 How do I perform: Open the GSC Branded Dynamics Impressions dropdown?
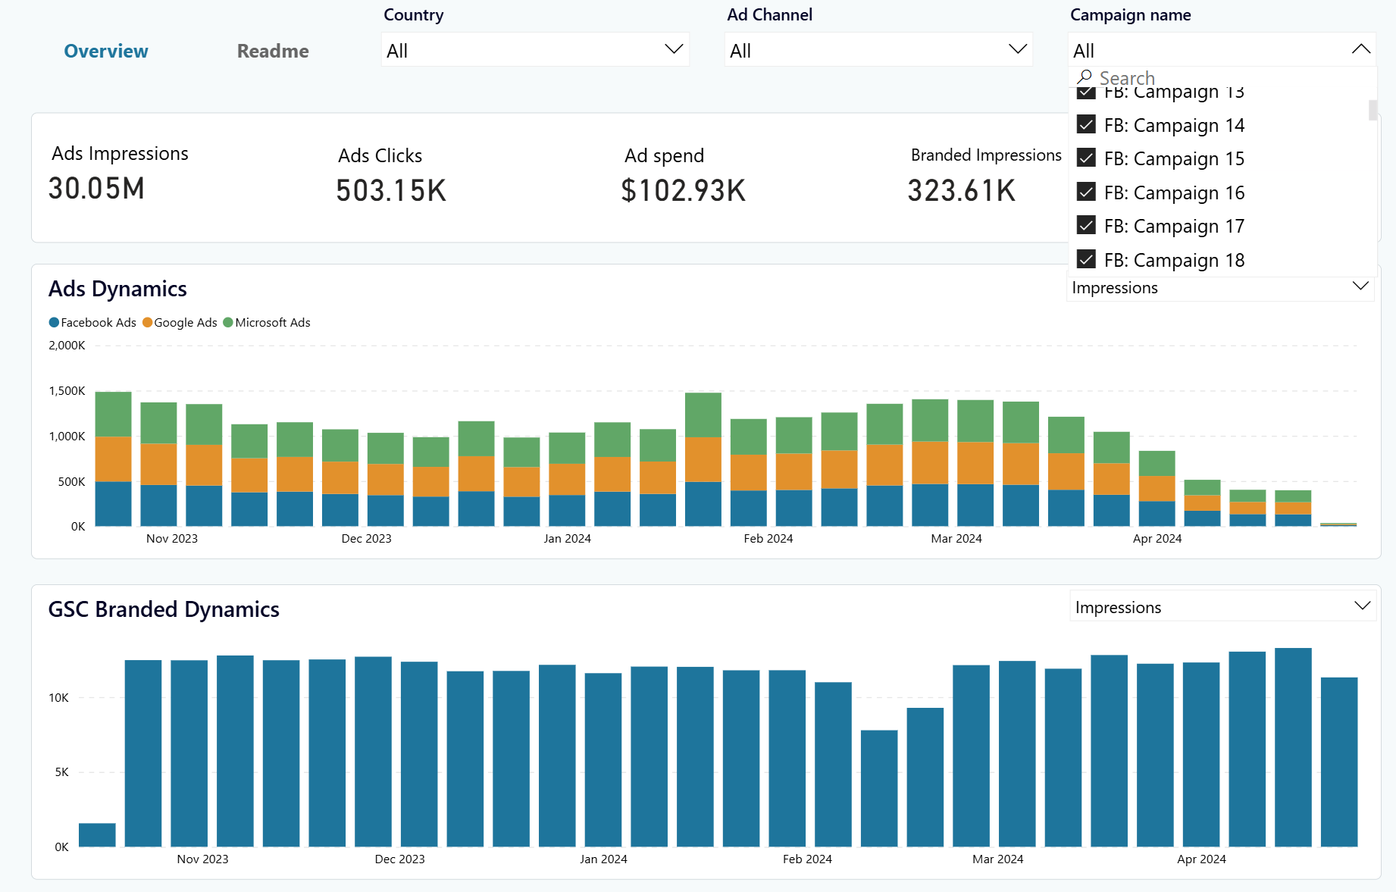1222,607
